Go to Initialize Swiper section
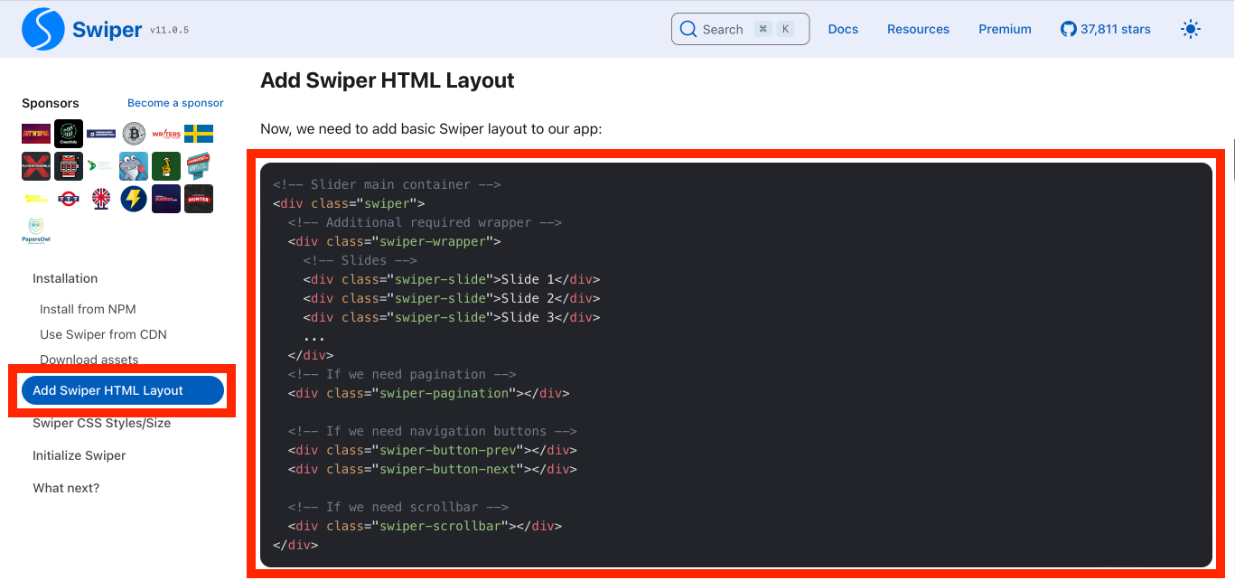Viewport: 1235px width, 580px height. (x=80, y=455)
